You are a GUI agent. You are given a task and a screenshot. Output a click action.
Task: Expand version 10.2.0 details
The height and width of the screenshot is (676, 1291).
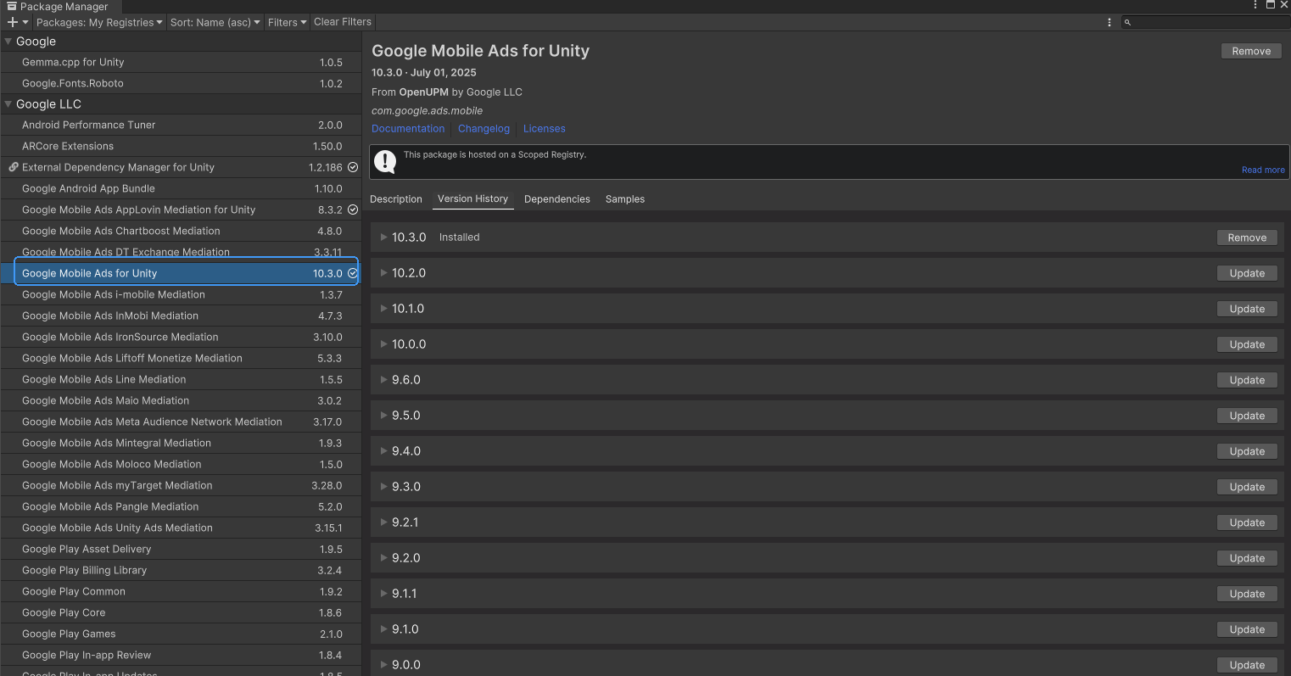[x=384, y=273]
